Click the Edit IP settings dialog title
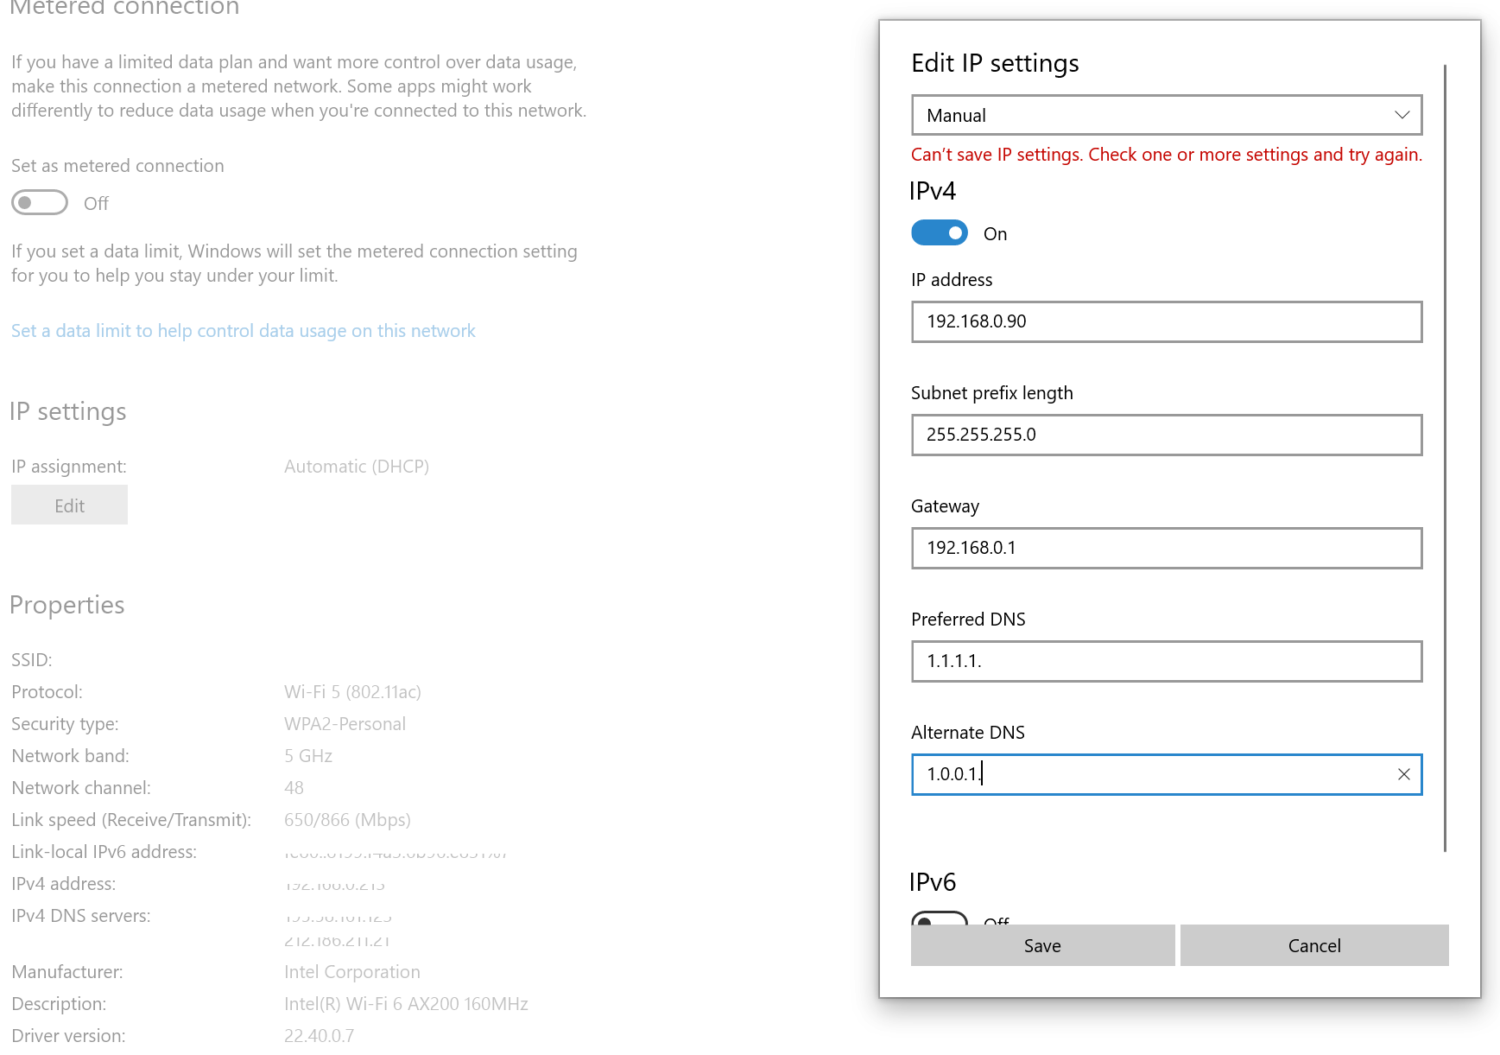The height and width of the screenshot is (1055, 1500). click(995, 63)
